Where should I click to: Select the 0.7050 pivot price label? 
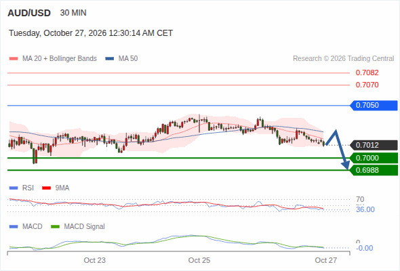tap(374, 105)
